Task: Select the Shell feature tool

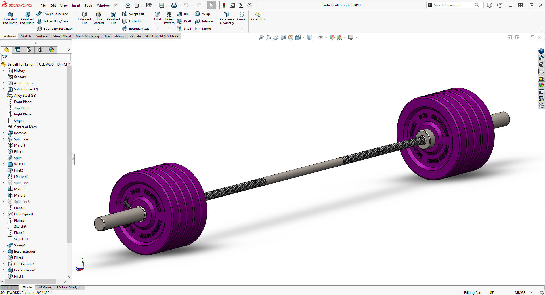Action: coord(184,29)
